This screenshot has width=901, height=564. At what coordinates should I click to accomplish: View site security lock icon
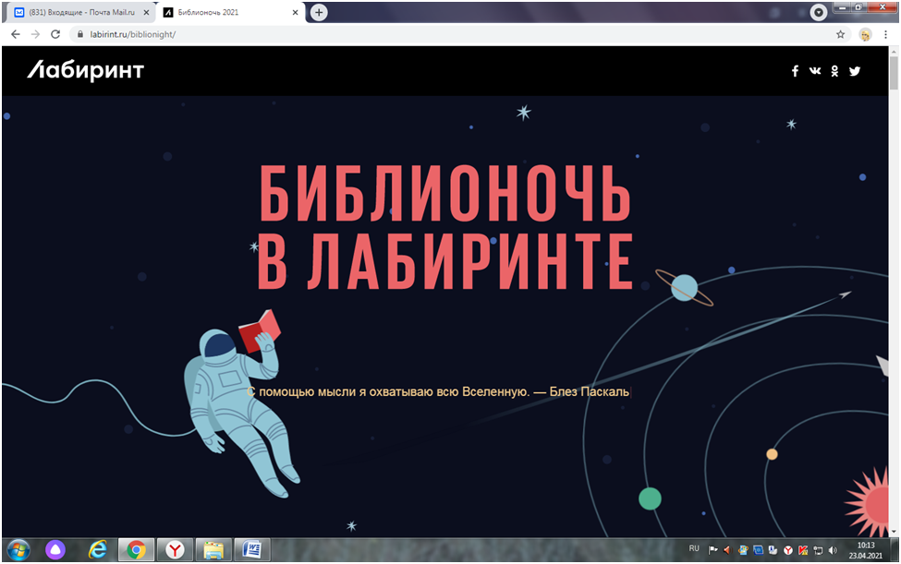[80, 34]
